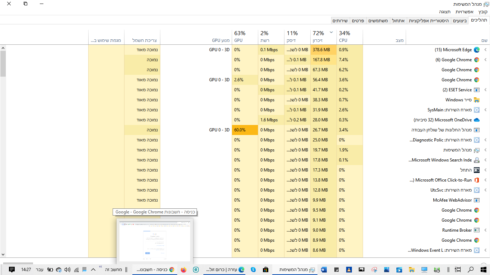The width and height of the screenshot is (490, 275).
Task: Click the scrollbar down arrow
Action: (3, 254)
